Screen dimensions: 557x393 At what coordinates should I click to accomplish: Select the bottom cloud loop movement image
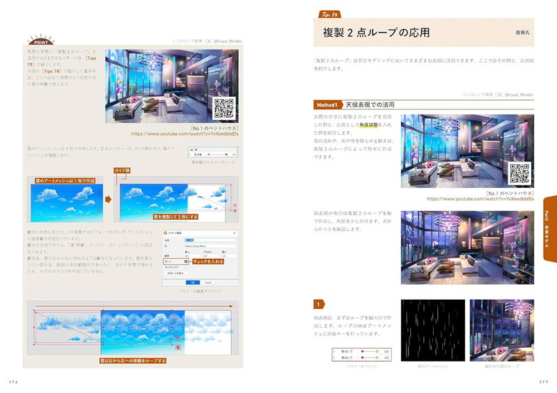[x=133, y=328]
